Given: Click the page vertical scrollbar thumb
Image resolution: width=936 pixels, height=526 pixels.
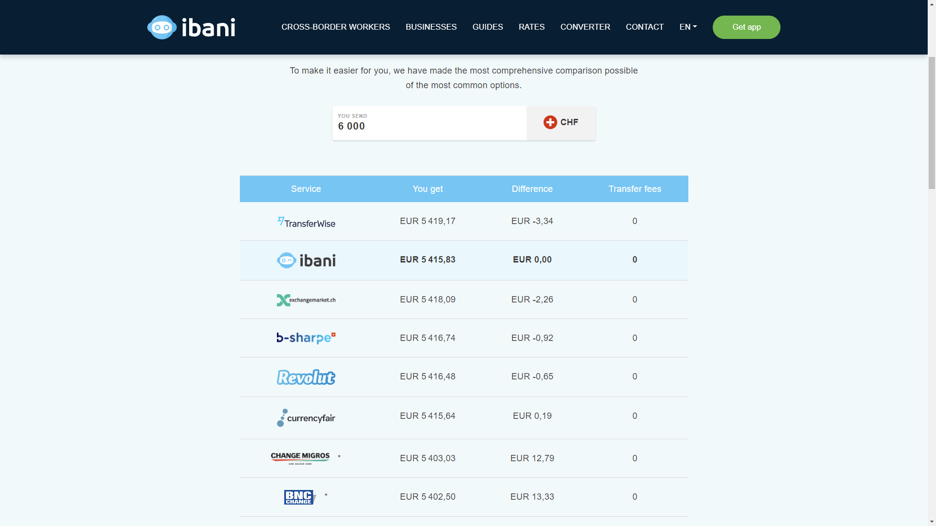Looking at the screenshot, I should (x=932, y=123).
